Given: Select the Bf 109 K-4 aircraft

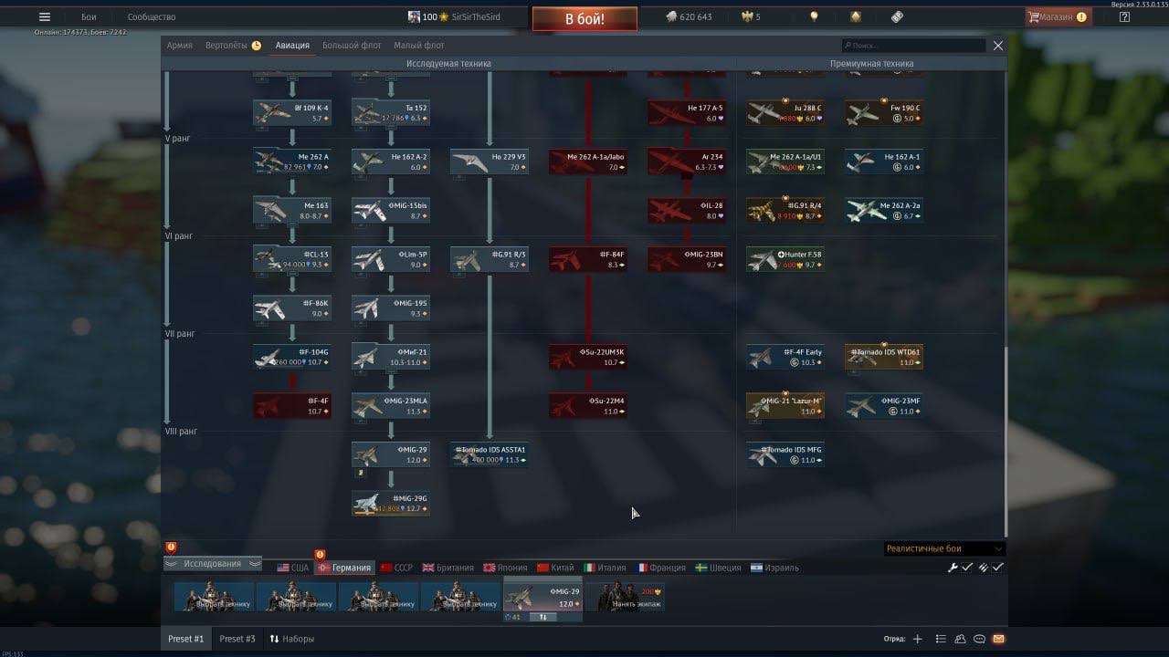Looking at the screenshot, I should point(292,112).
